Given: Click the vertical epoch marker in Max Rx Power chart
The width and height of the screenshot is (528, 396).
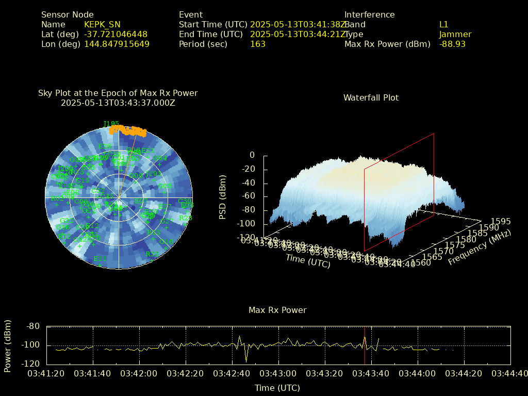Looking at the screenshot, I should (x=365, y=345).
